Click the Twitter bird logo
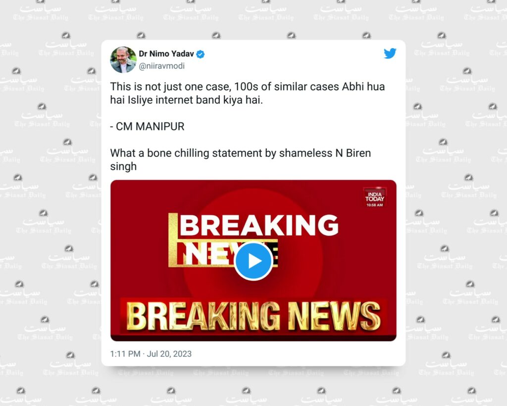The height and width of the screenshot is (406, 507). click(390, 54)
